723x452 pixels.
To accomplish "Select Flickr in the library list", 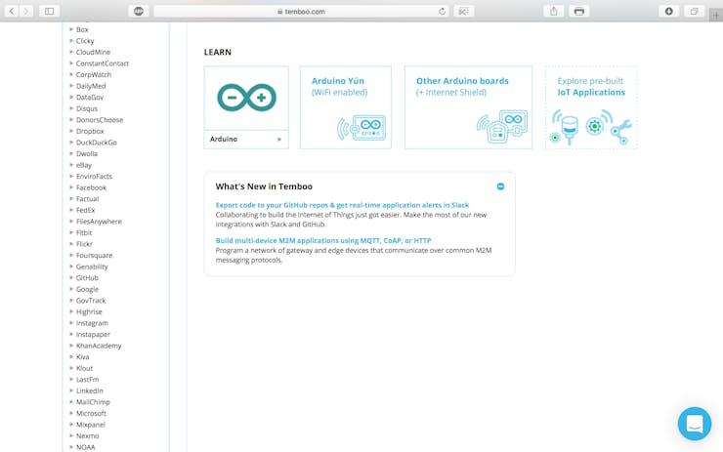I will pos(84,244).
